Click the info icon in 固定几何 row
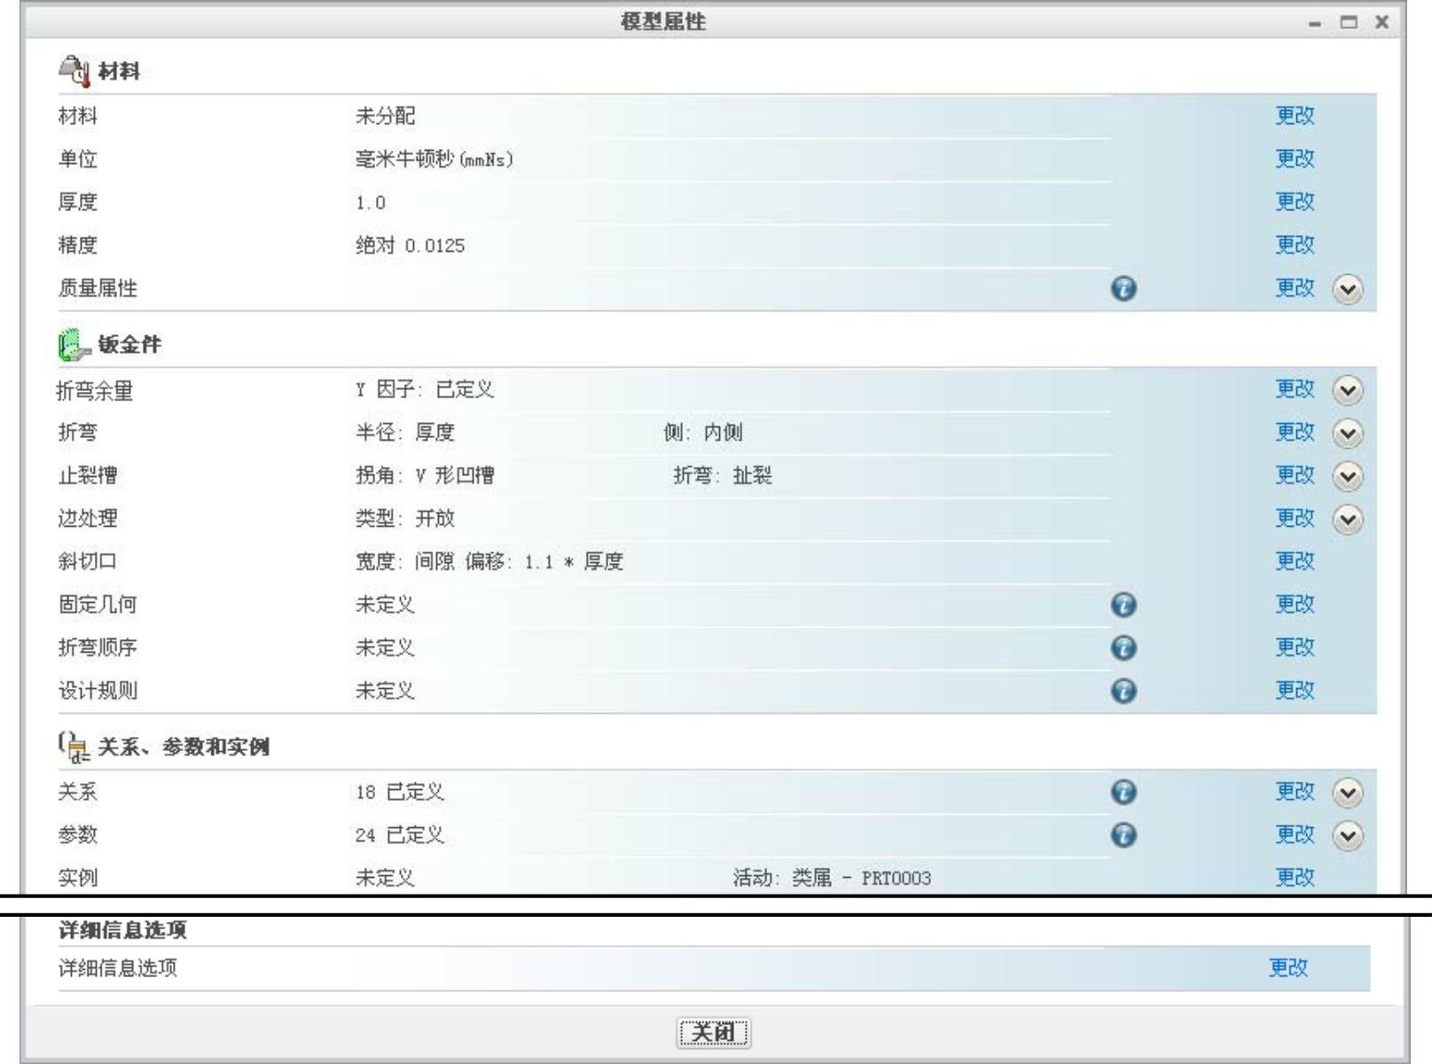This screenshot has height=1064, width=1432. click(1123, 605)
